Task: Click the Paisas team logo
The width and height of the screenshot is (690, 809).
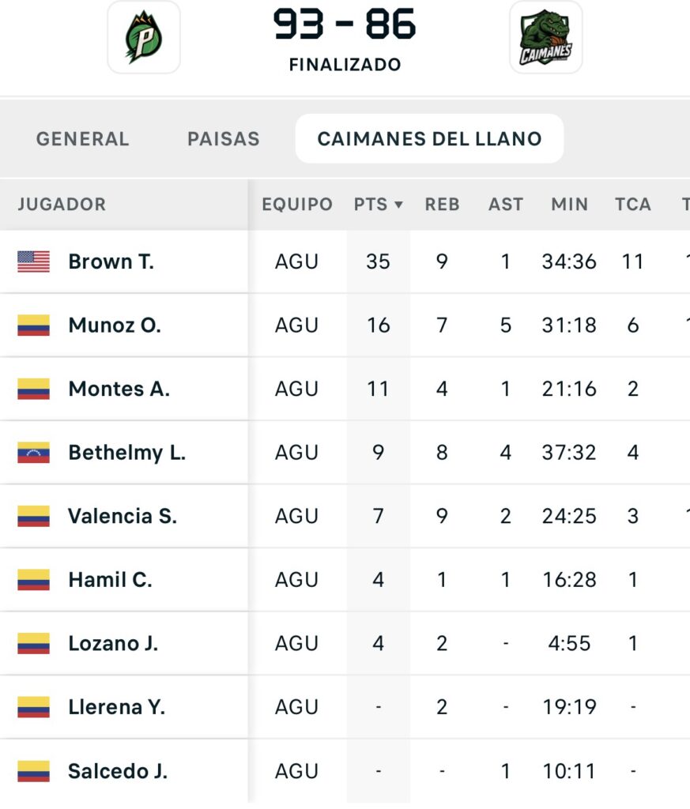Action: click(x=143, y=37)
